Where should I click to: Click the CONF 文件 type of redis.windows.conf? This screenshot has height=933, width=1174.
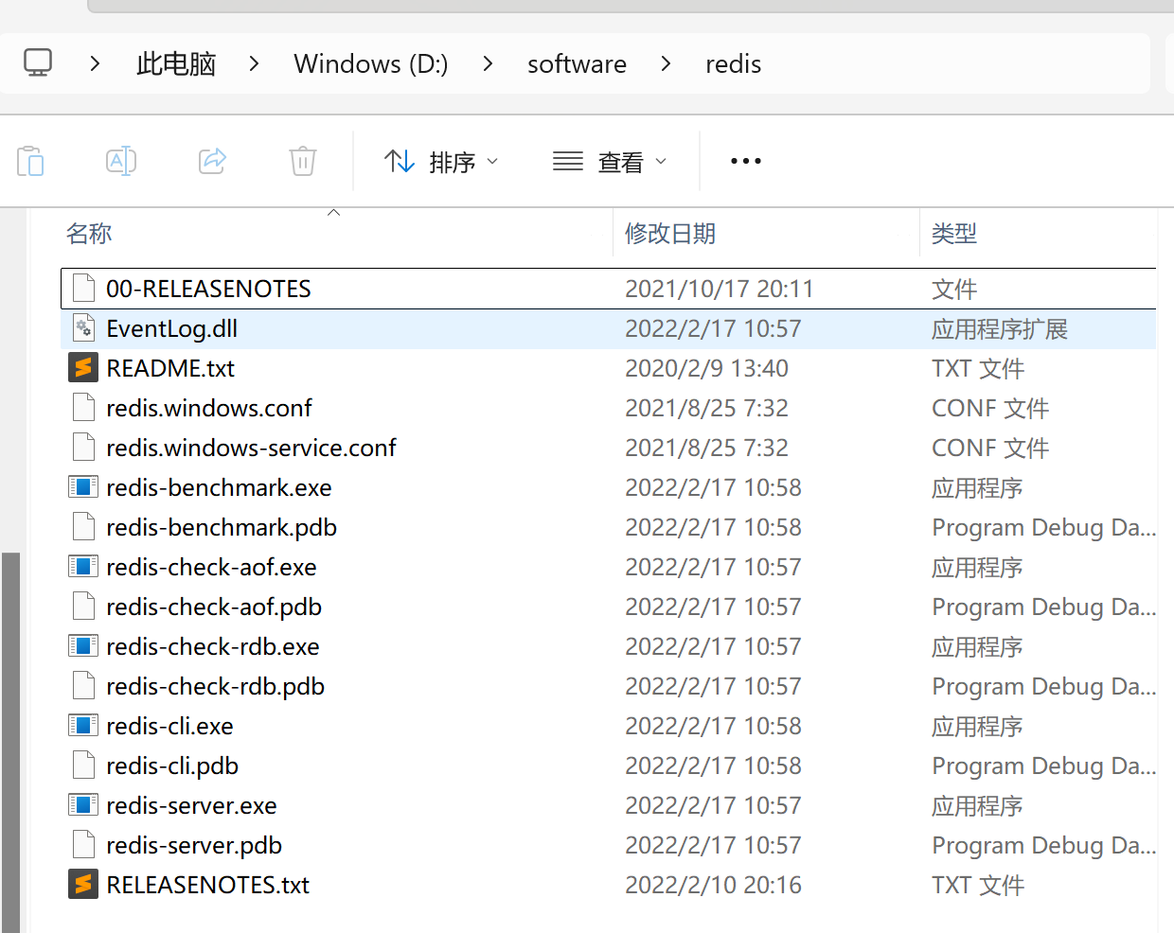click(x=990, y=408)
